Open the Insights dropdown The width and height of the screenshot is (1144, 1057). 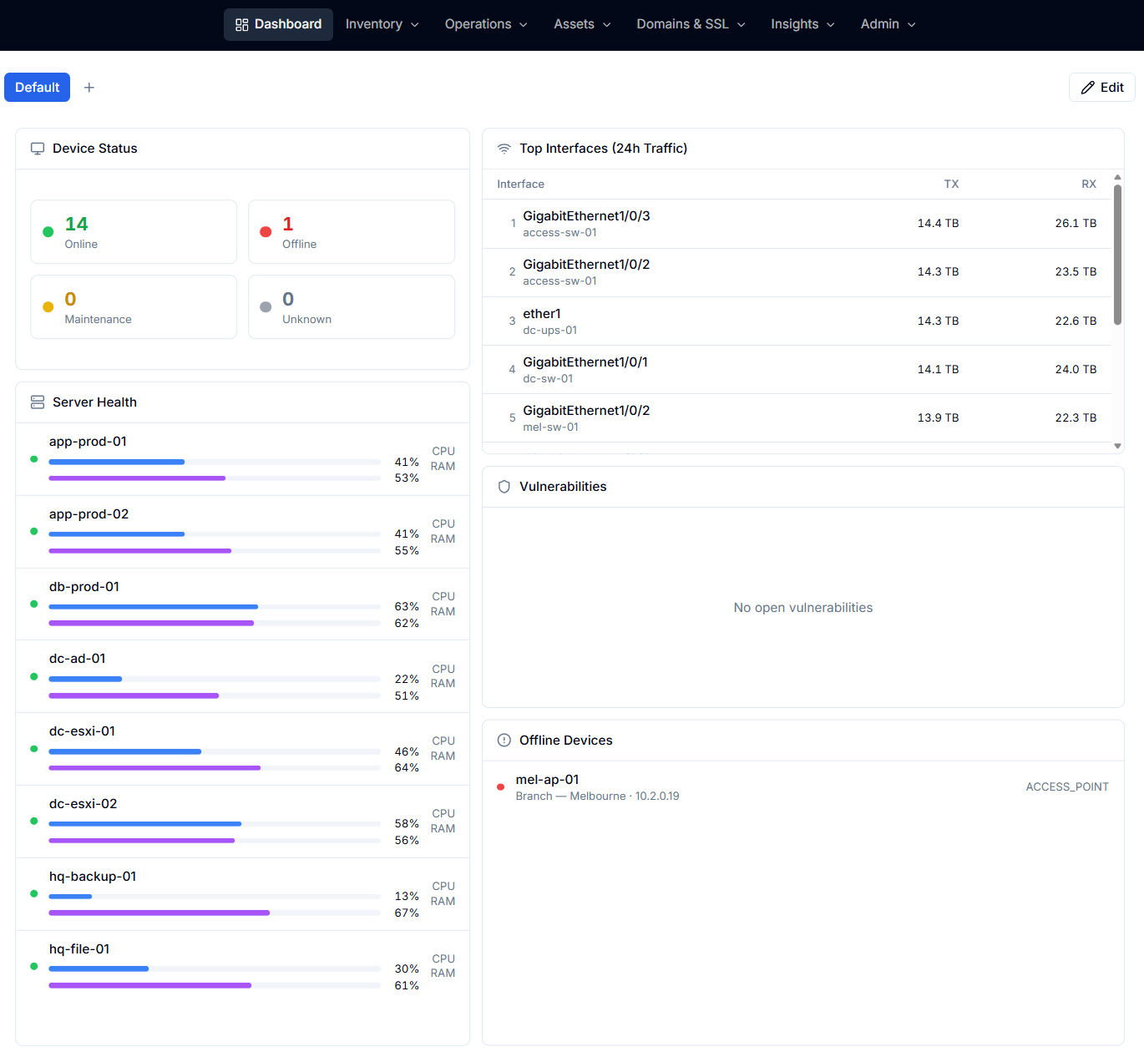point(802,25)
